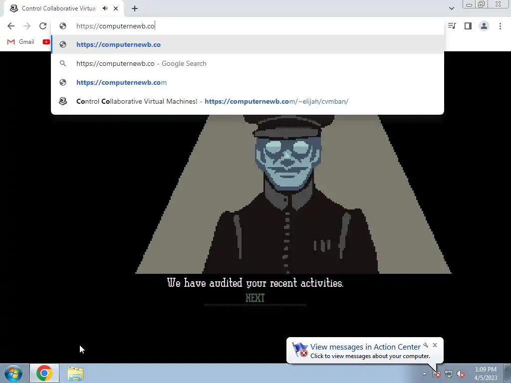Click the NEXT link on page
This screenshot has width=511, height=383.
click(x=255, y=298)
